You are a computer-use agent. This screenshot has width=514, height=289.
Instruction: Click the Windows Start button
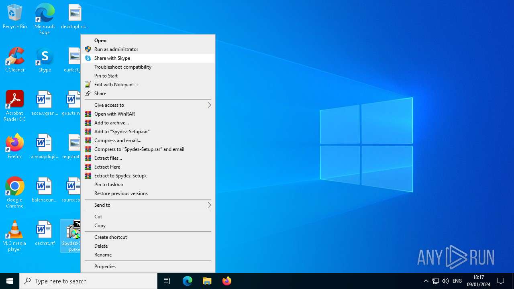[x=10, y=281]
